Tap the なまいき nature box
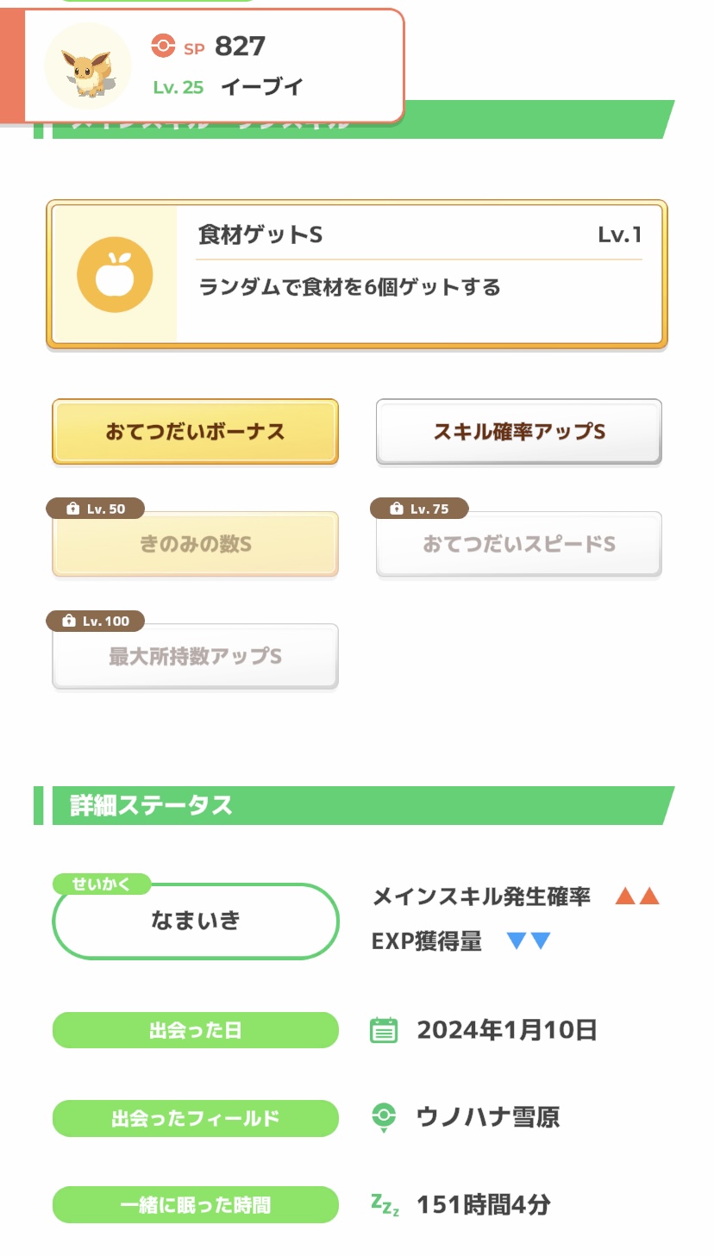Screen dimensions: 714x1256 click(x=195, y=921)
